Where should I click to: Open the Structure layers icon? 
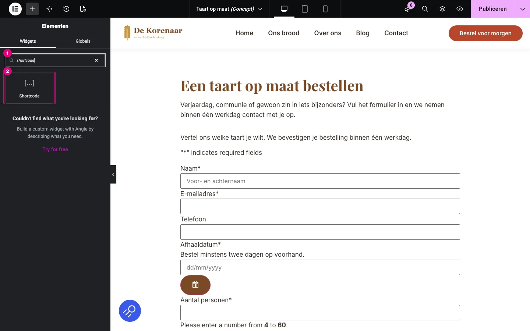[442, 9]
